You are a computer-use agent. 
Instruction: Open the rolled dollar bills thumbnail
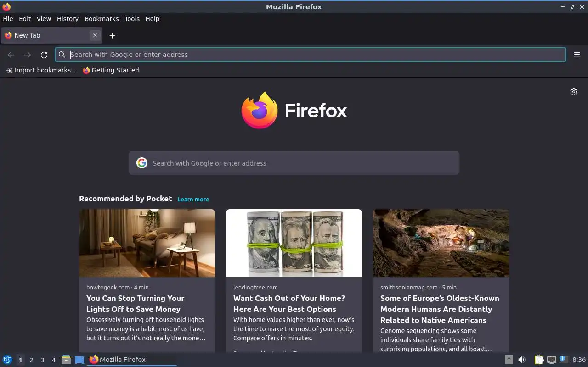294,243
